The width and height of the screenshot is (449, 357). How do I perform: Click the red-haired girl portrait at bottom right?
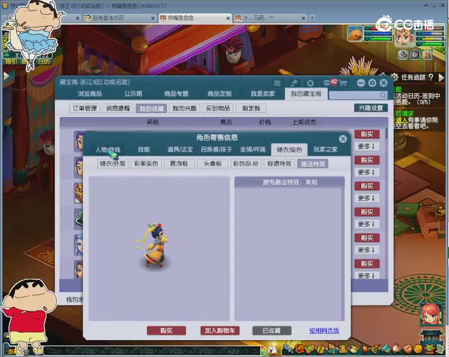point(431,313)
